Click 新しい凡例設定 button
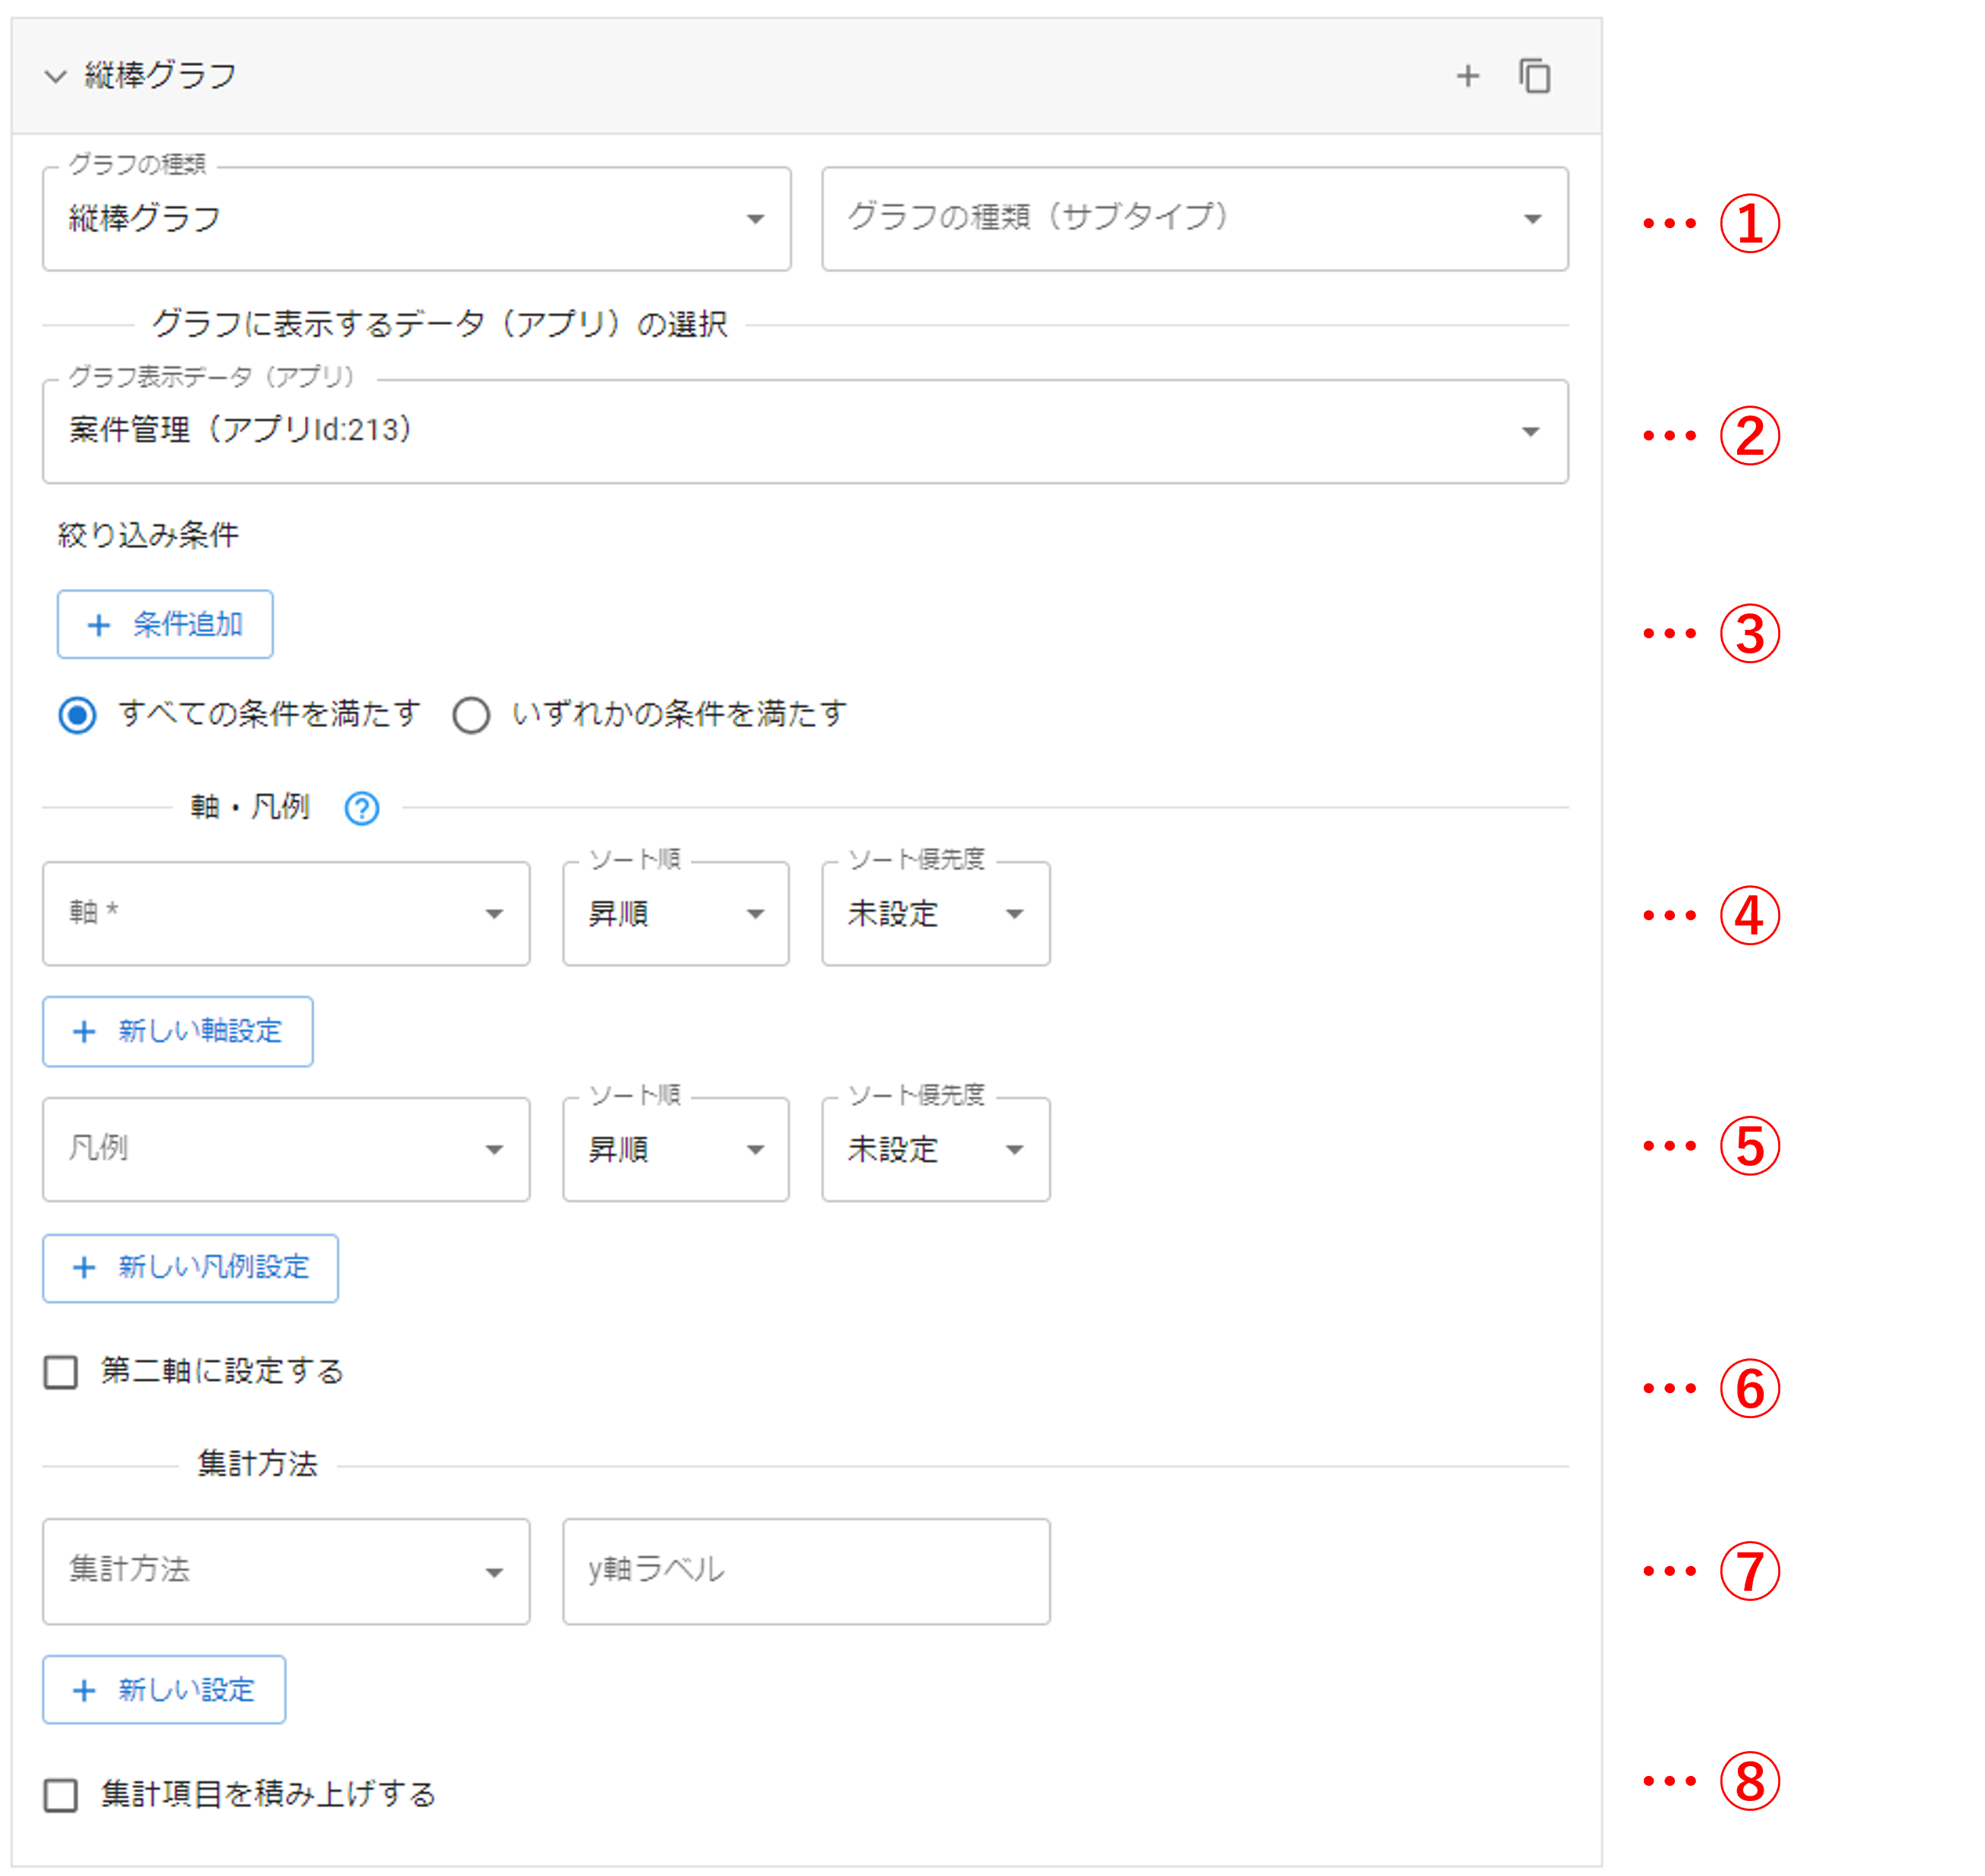The width and height of the screenshot is (1985, 1876). [190, 1267]
